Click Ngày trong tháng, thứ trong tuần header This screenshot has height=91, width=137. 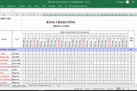point(75,32)
